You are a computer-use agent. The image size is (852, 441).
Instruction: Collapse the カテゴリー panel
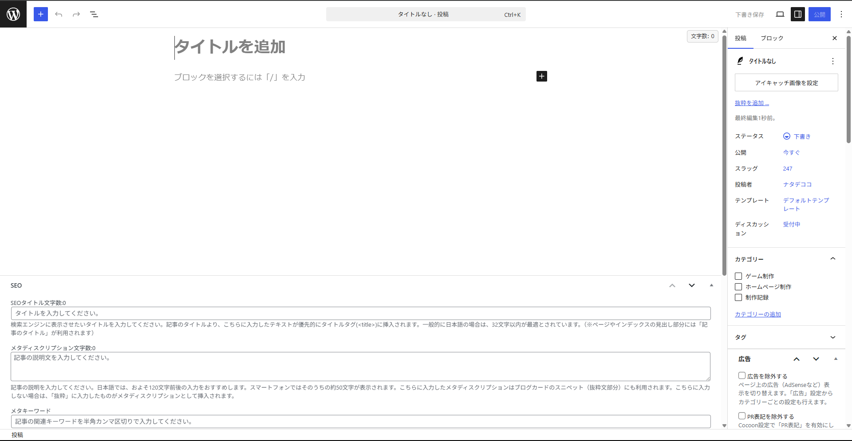832,259
